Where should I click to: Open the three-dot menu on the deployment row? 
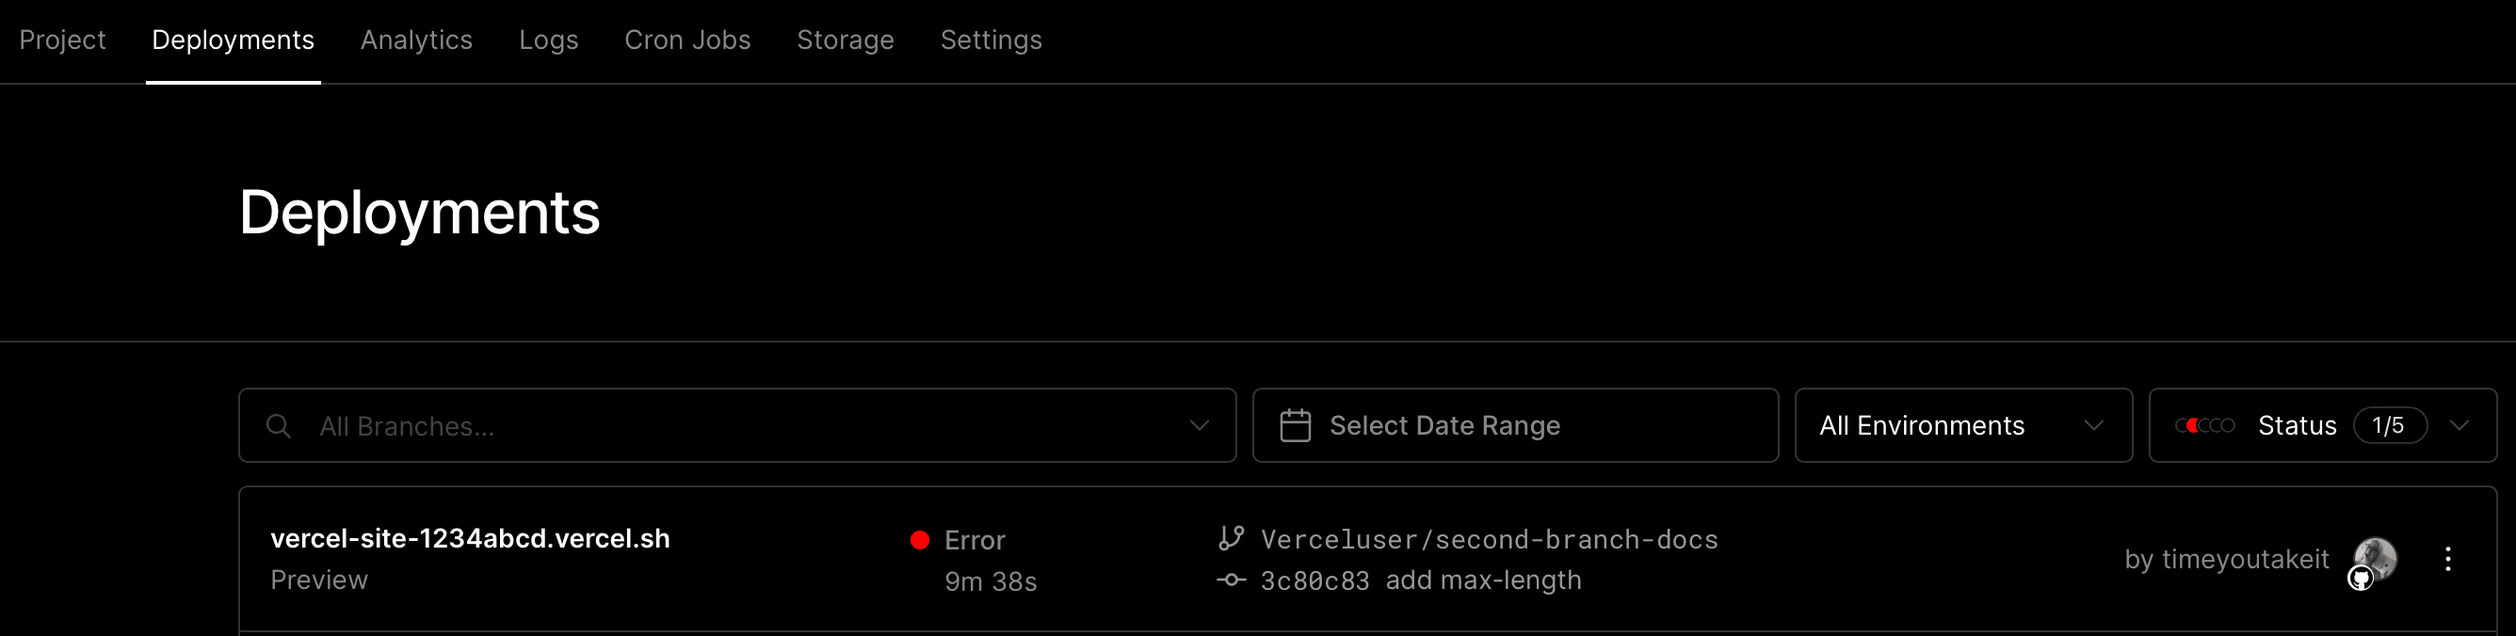pyautogui.click(x=2448, y=559)
